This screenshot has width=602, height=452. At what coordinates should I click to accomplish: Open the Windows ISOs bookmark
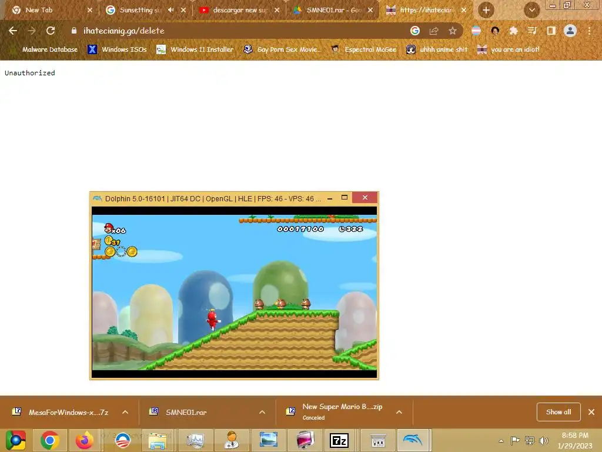118,49
